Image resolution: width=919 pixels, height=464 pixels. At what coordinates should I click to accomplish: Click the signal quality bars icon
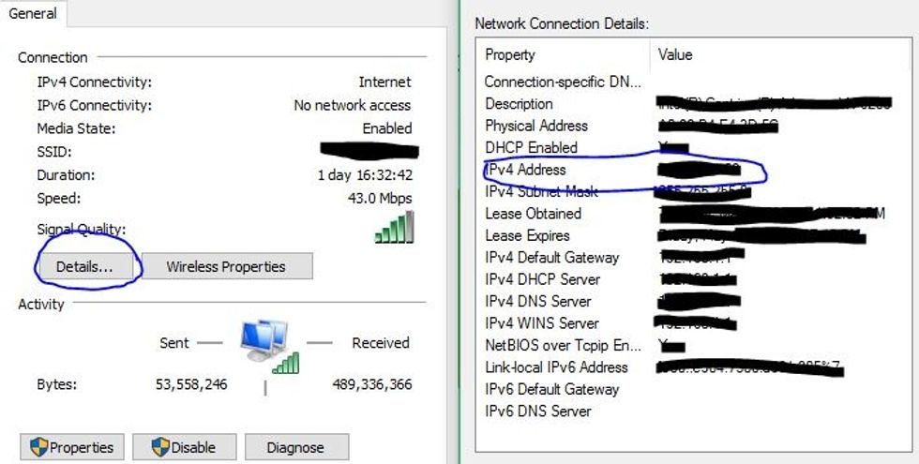tap(394, 228)
